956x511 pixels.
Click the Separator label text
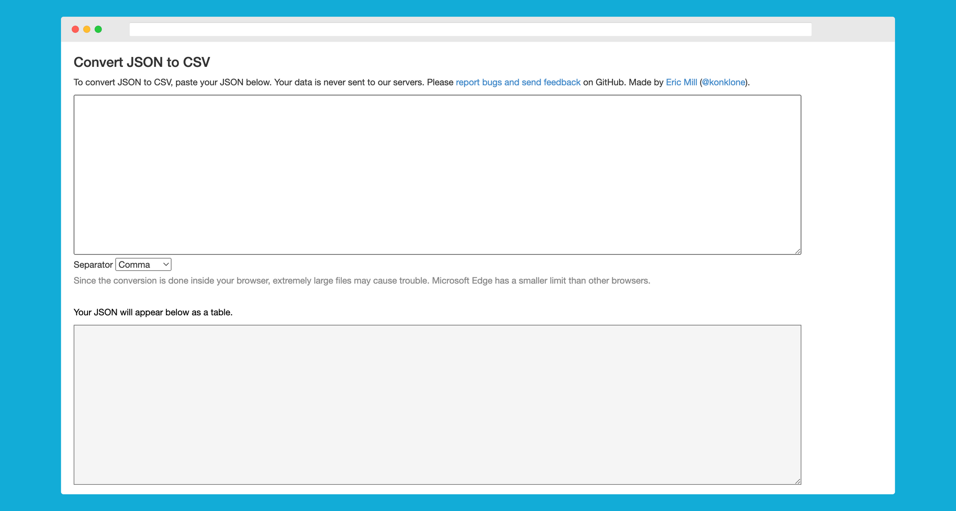pos(93,265)
